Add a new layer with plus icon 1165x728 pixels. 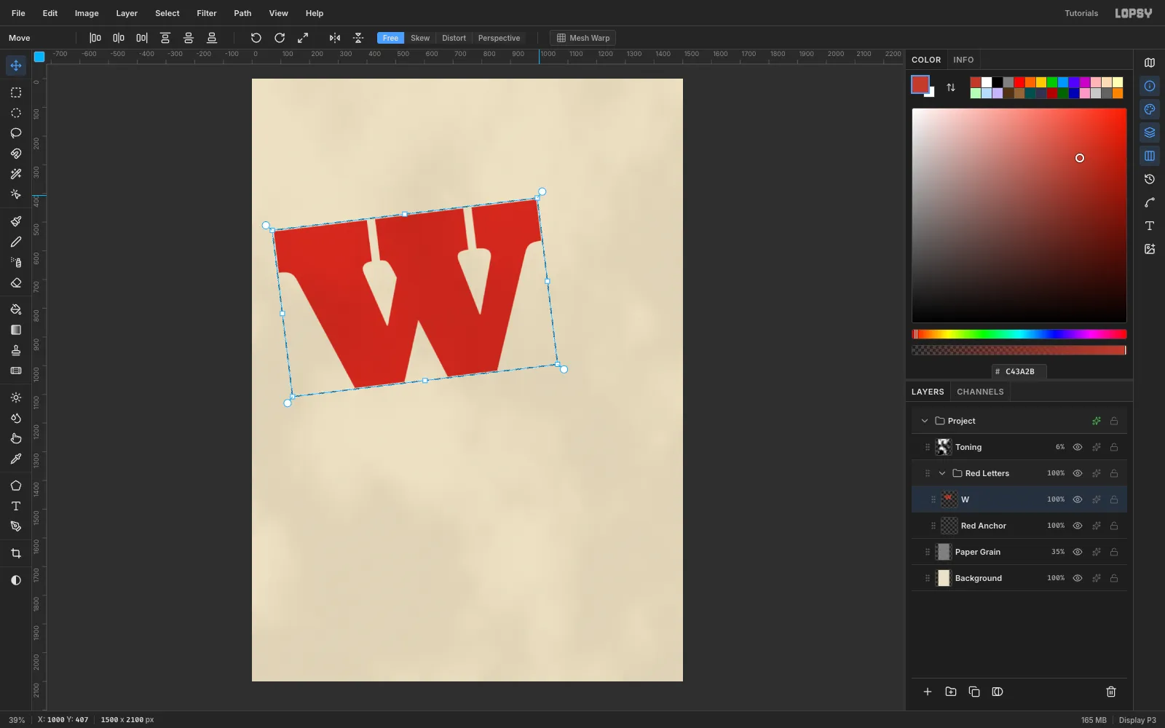coord(928,692)
